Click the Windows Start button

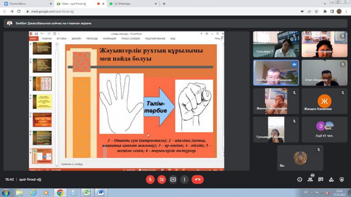pos(5,192)
